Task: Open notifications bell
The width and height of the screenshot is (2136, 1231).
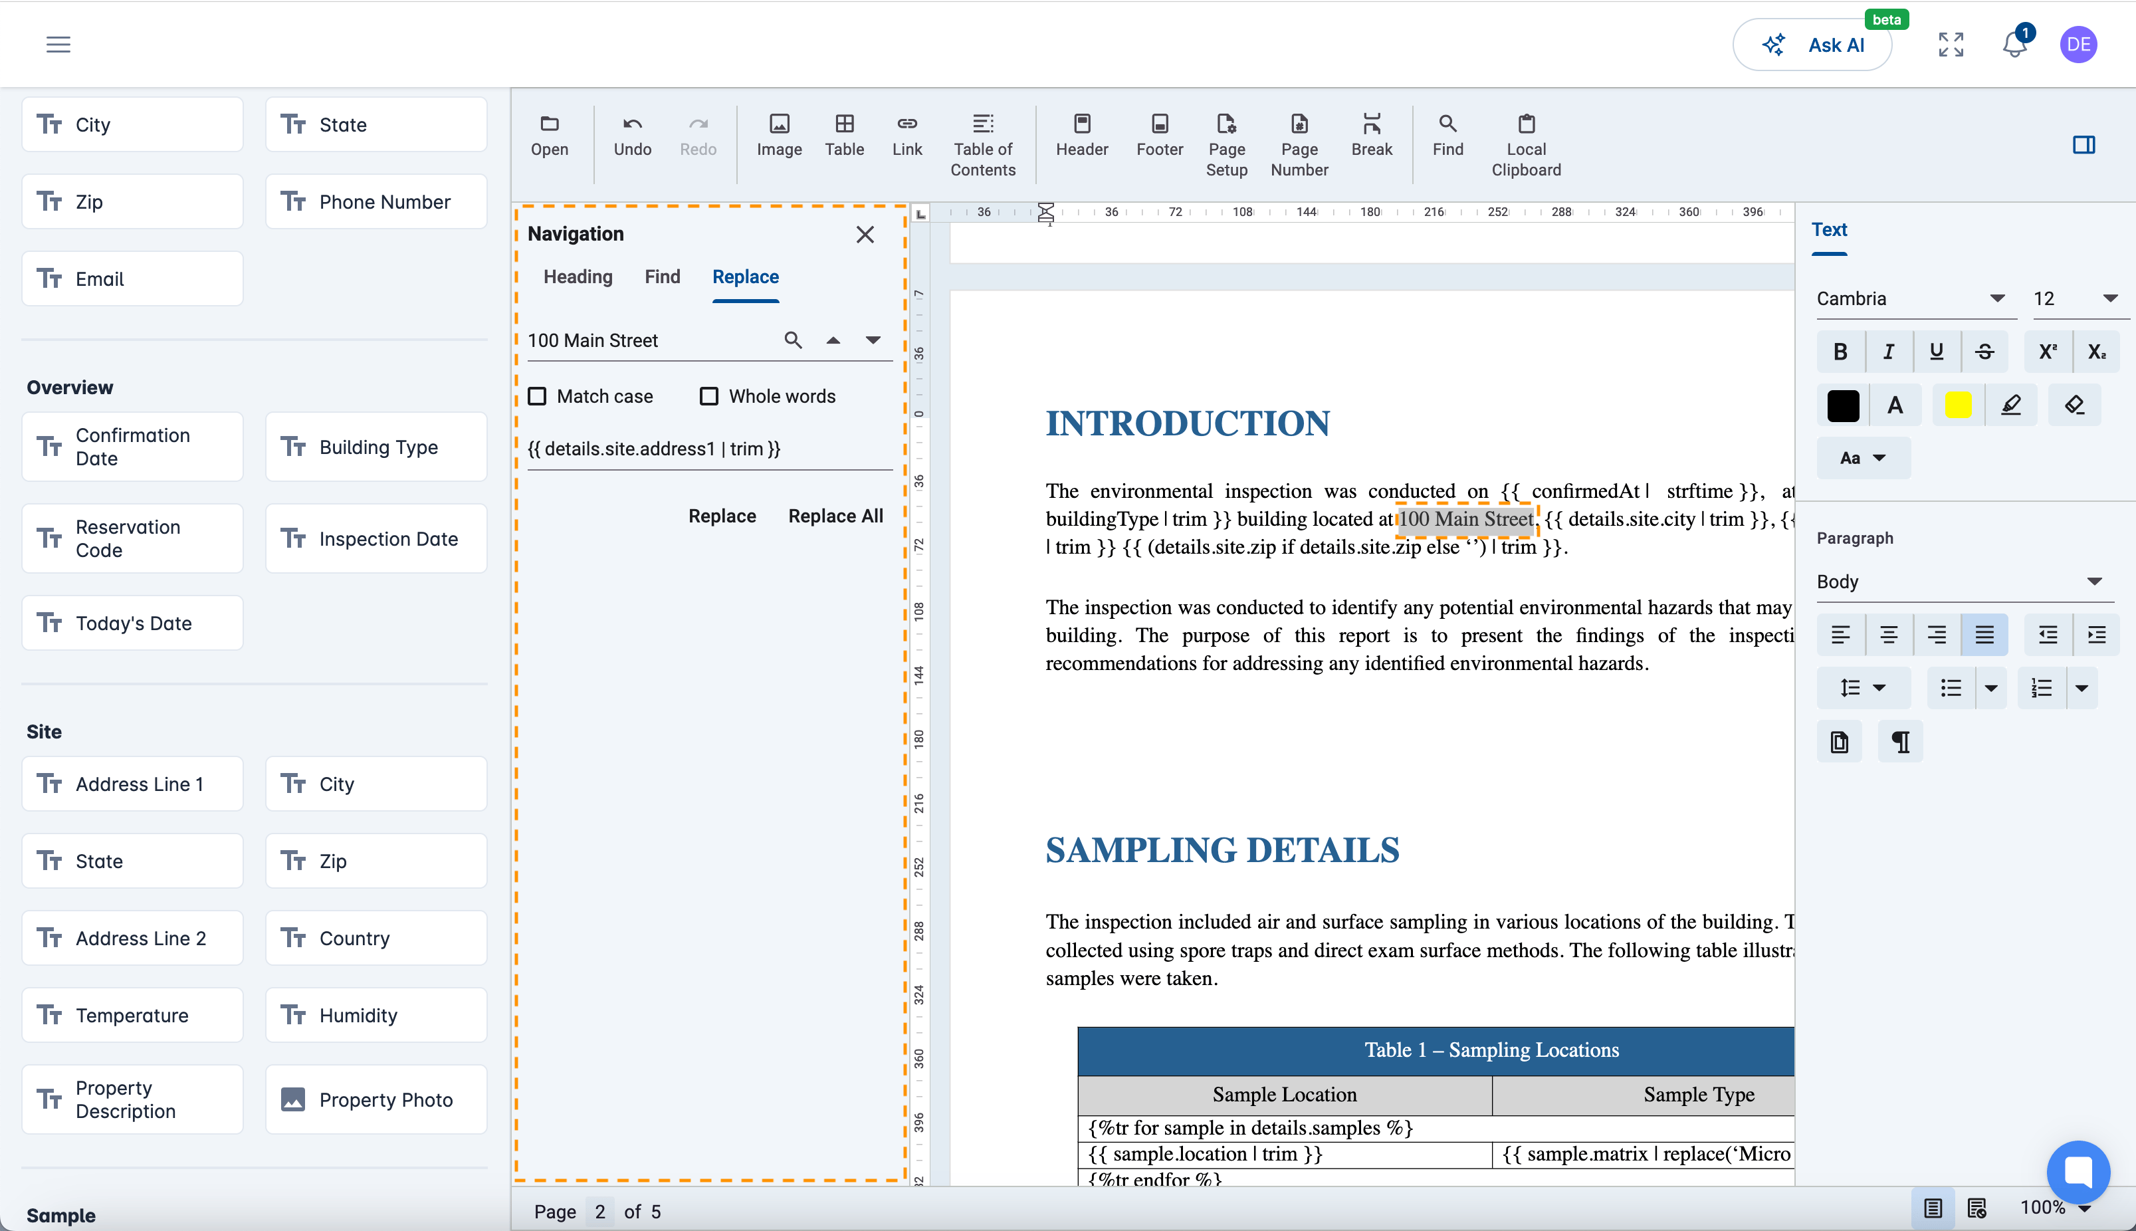Action: click(2015, 45)
